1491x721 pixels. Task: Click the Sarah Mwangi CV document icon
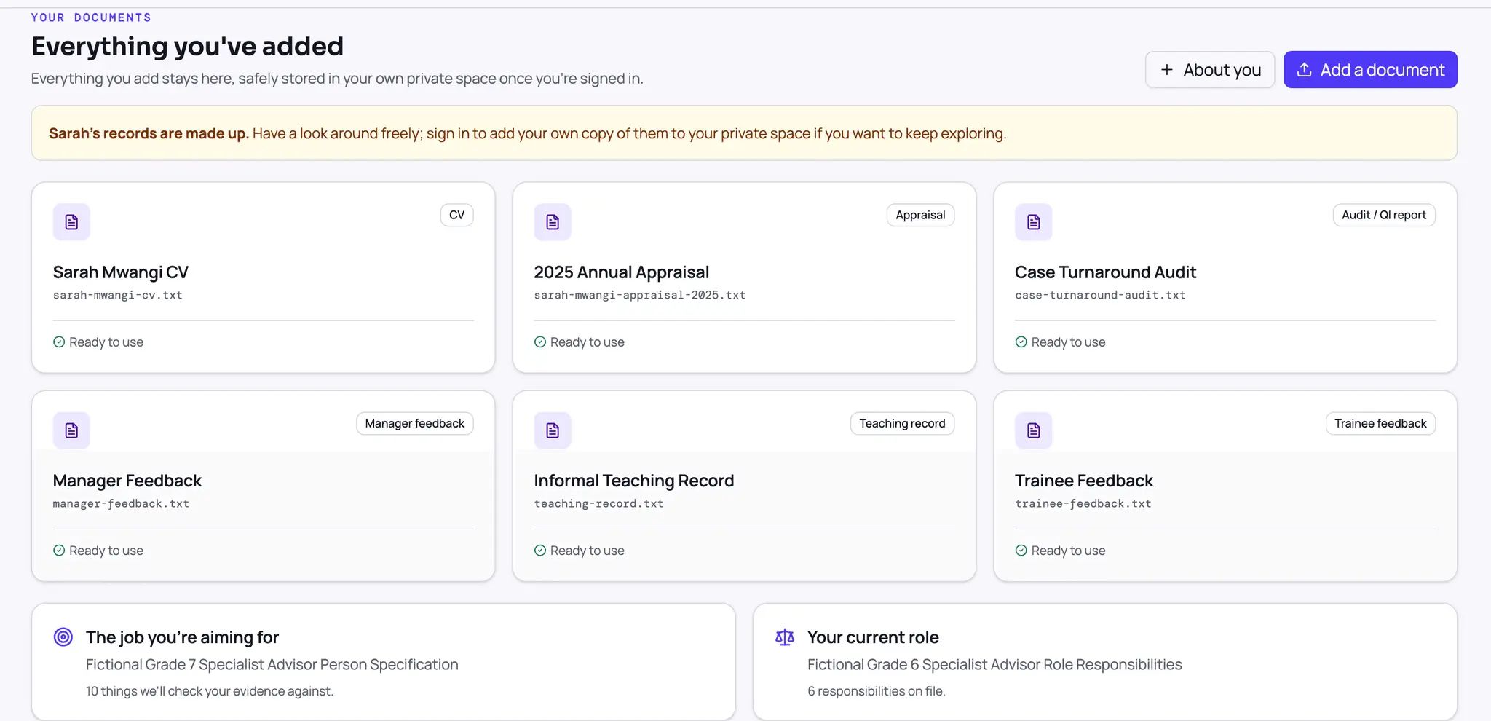[x=71, y=222]
